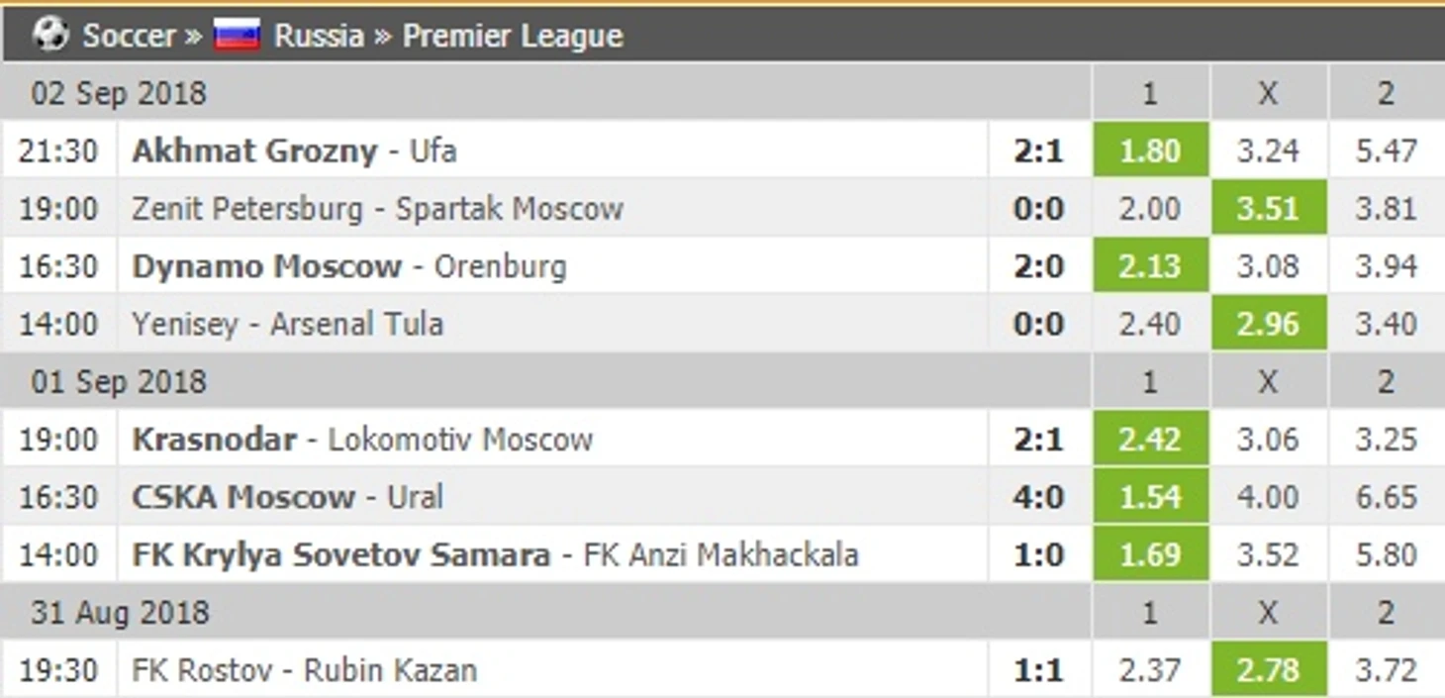This screenshot has height=698, width=1445.
Task: Click the 1.54 odds for CSKA Moscow
Action: 1151,496
